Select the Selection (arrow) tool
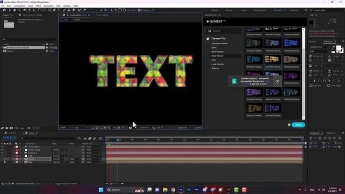 tap(10, 10)
